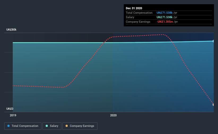Click the Total Compensation UK£71.538k value
Image resolution: width=218 pixels, height=134 pixels.
coord(164,13)
